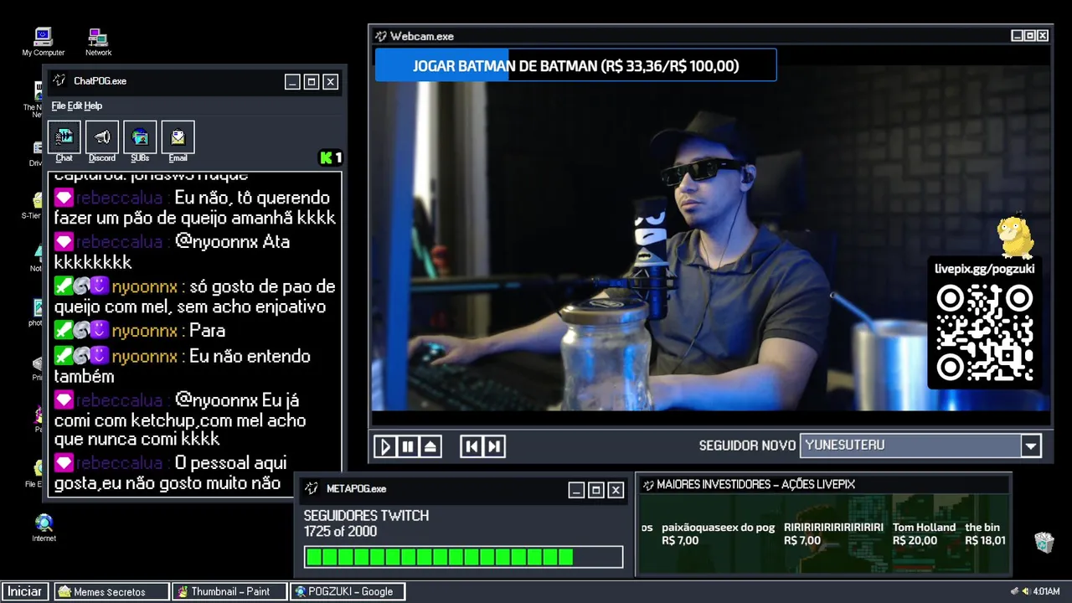Click the Jogar Batman donation goal bar
This screenshot has width=1072, height=603.
575,65
